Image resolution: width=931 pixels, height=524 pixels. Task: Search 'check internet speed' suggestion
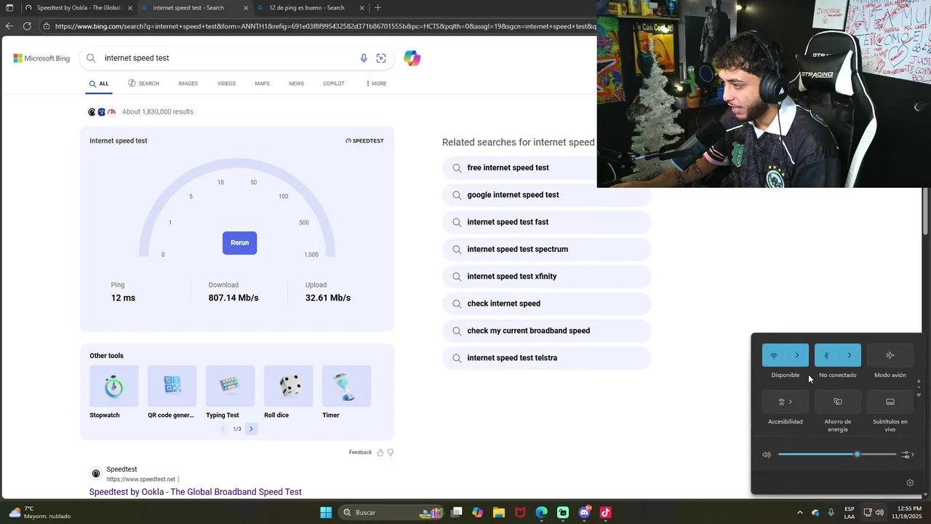[546, 303]
